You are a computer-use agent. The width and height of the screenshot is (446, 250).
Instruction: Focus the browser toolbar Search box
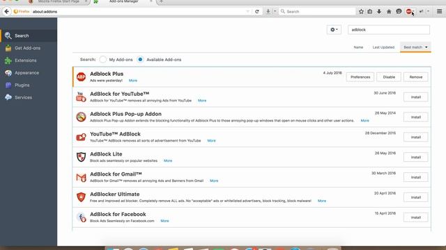click(x=317, y=12)
